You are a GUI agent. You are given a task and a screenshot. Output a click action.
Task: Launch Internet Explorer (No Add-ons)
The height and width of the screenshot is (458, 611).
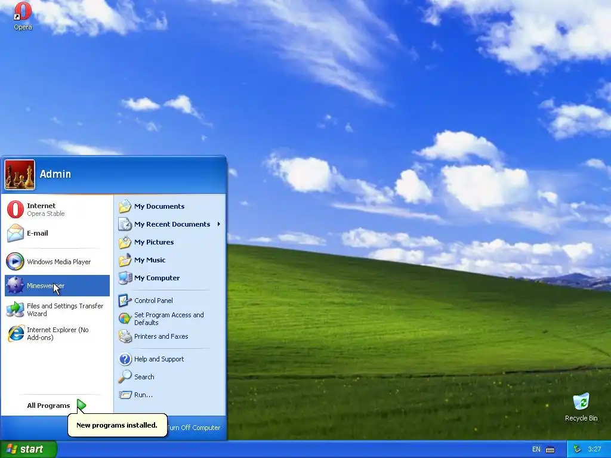[x=57, y=333]
